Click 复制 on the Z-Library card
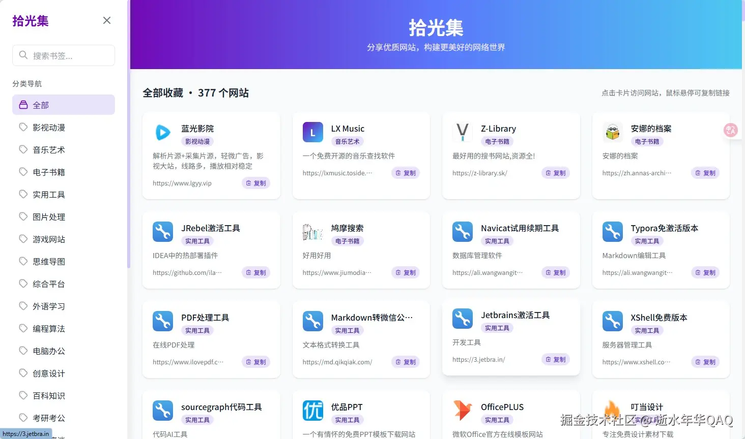Image resolution: width=745 pixels, height=439 pixels. click(555, 173)
